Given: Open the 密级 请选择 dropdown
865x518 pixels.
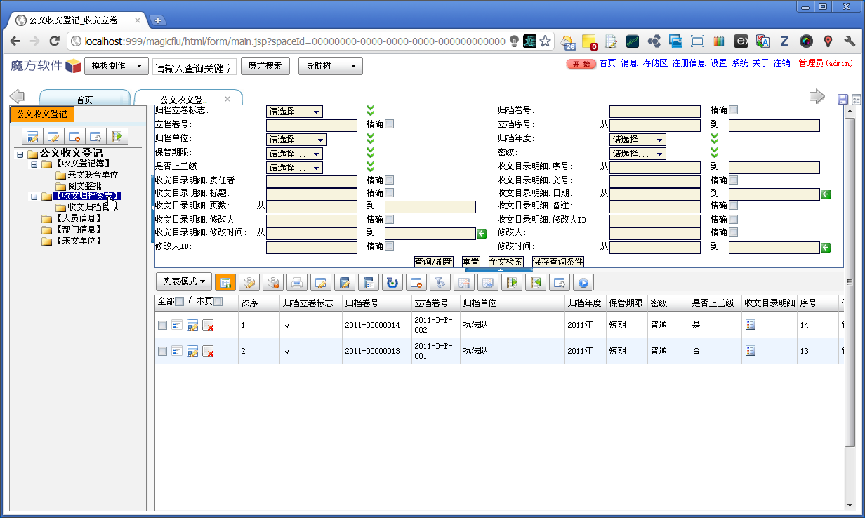Looking at the screenshot, I should pos(638,154).
